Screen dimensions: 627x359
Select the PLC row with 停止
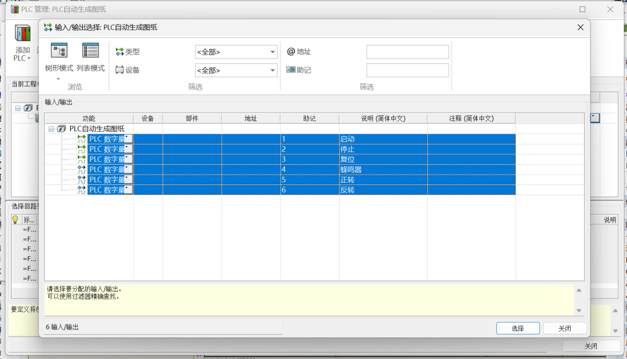tap(301, 149)
